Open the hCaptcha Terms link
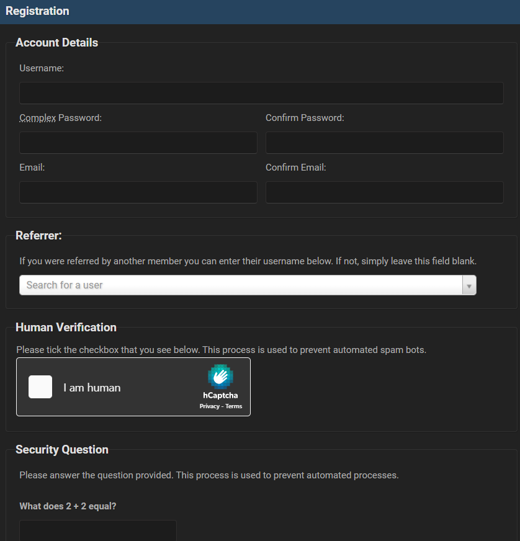 tap(233, 406)
